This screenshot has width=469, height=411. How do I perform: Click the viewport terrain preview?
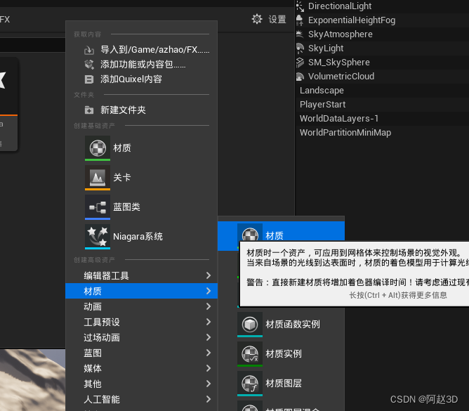coord(32,379)
